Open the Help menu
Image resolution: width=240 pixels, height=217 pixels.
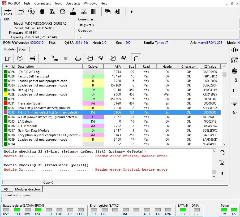pos(104,3)
